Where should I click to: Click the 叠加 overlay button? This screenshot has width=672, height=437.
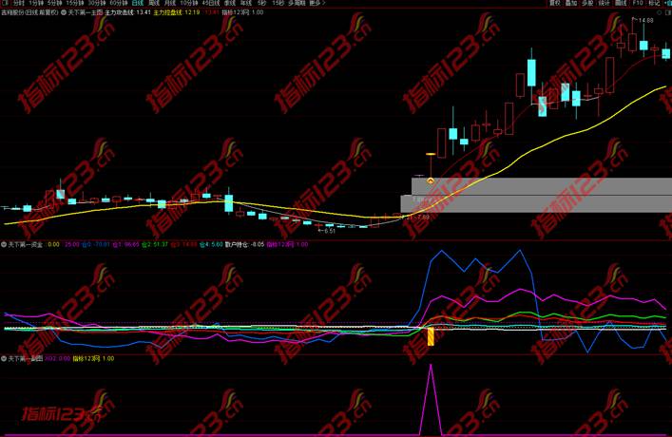pyautogui.click(x=571, y=4)
